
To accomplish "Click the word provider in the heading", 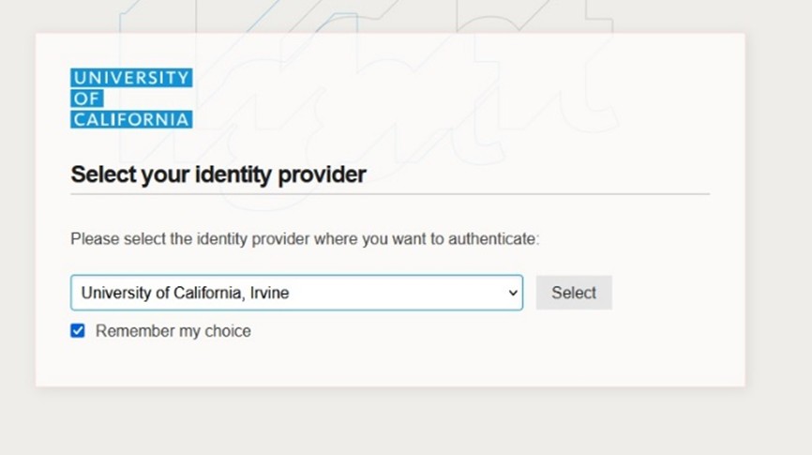I will pos(325,174).
